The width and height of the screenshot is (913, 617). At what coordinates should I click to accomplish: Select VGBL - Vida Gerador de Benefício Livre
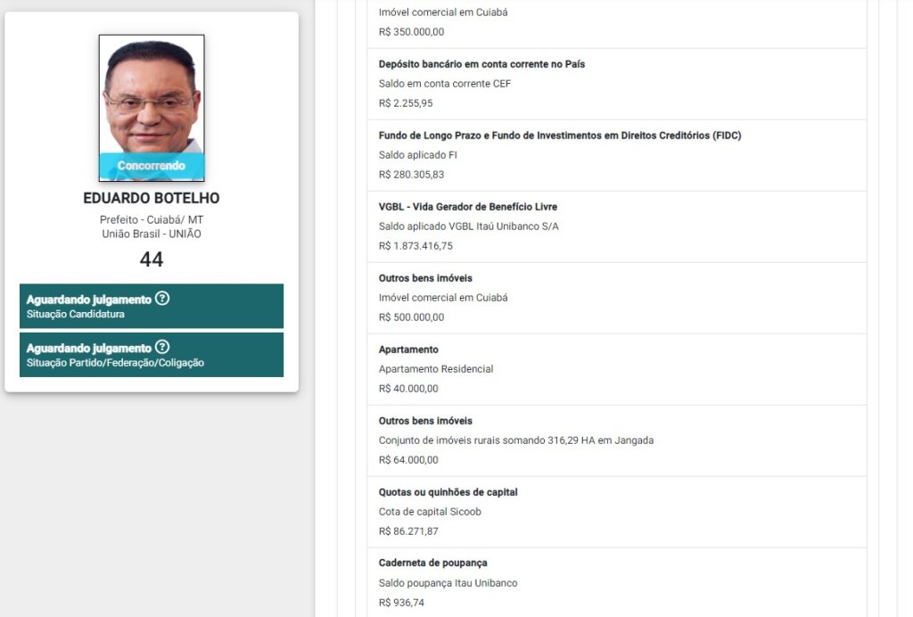coord(467,207)
